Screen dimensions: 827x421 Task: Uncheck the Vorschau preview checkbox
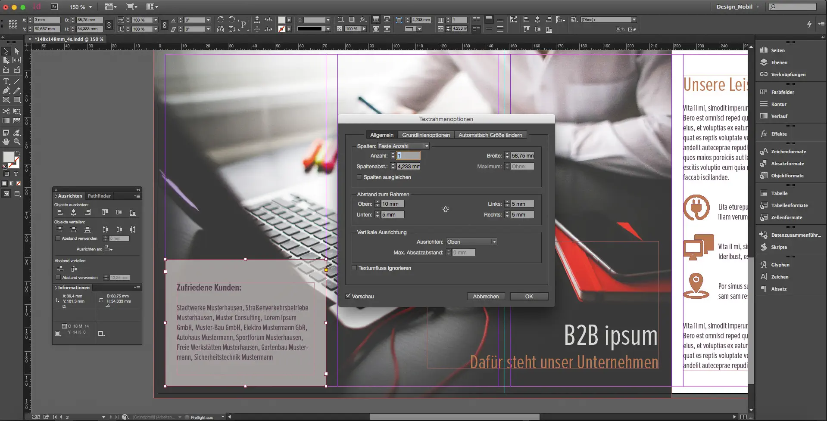348,296
